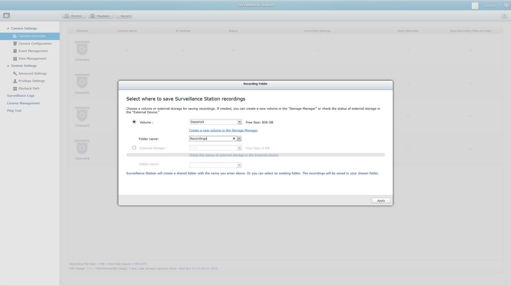Open Playback Path settings
Viewport: 511px width, 286px height.
[29, 89]
